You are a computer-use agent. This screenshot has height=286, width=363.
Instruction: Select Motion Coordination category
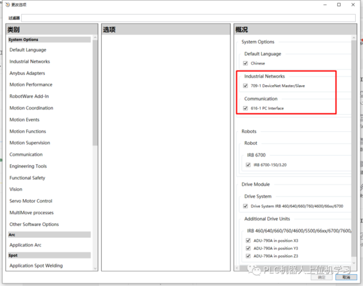click(31, 108)
